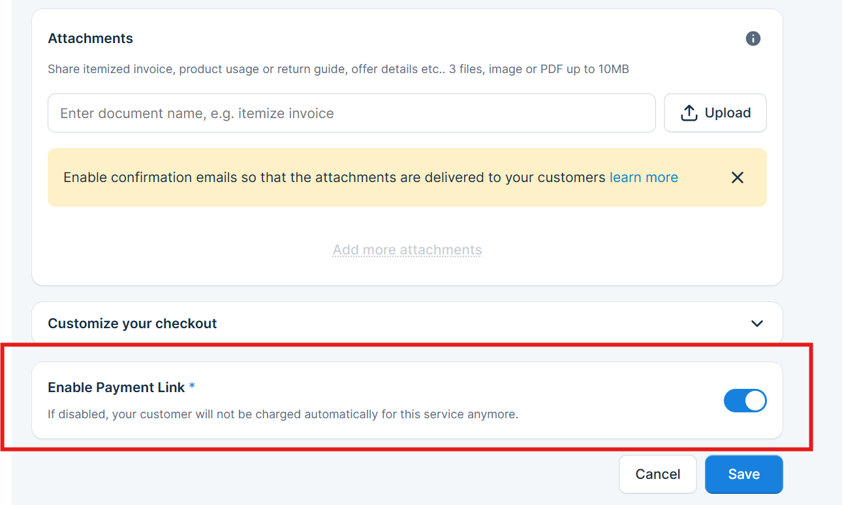
Task: Click the upload arrow icon
Action: click(689, 113)
